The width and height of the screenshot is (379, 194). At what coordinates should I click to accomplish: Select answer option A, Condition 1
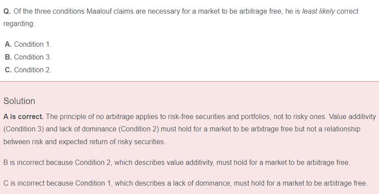(28, 45)
